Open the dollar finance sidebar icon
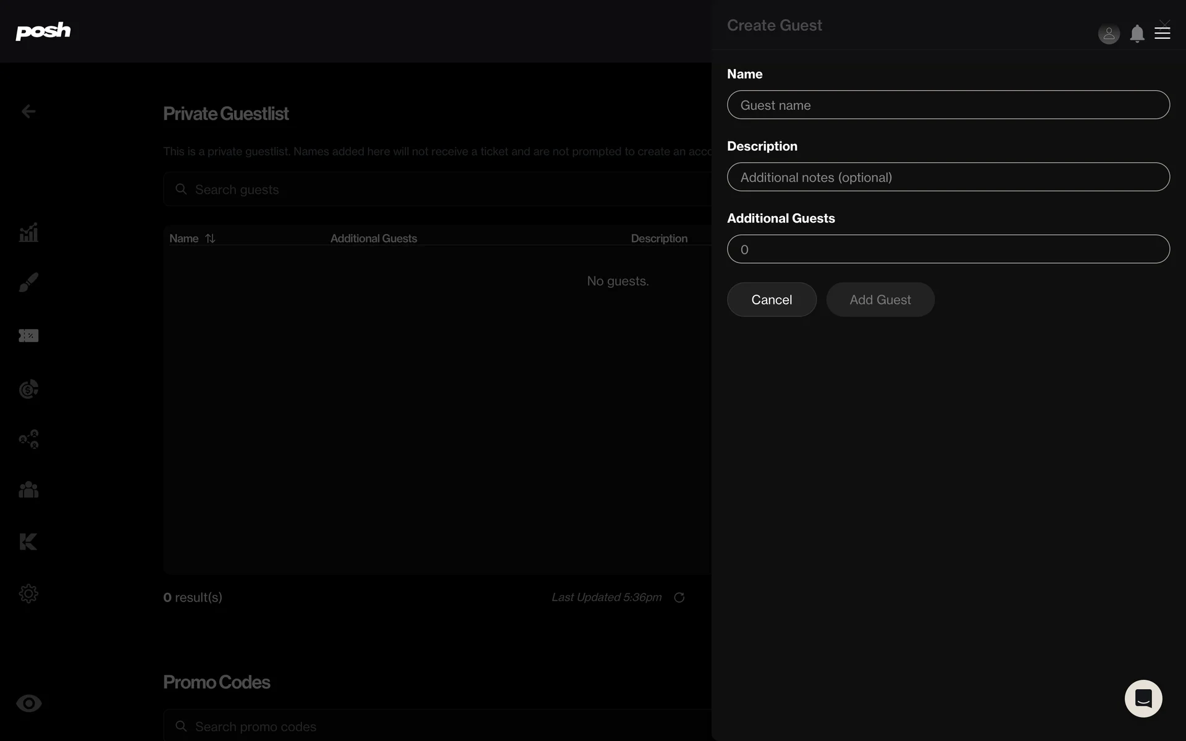Screen dimensions: 1186x741 pyautogui.click(x=28, y=389)
